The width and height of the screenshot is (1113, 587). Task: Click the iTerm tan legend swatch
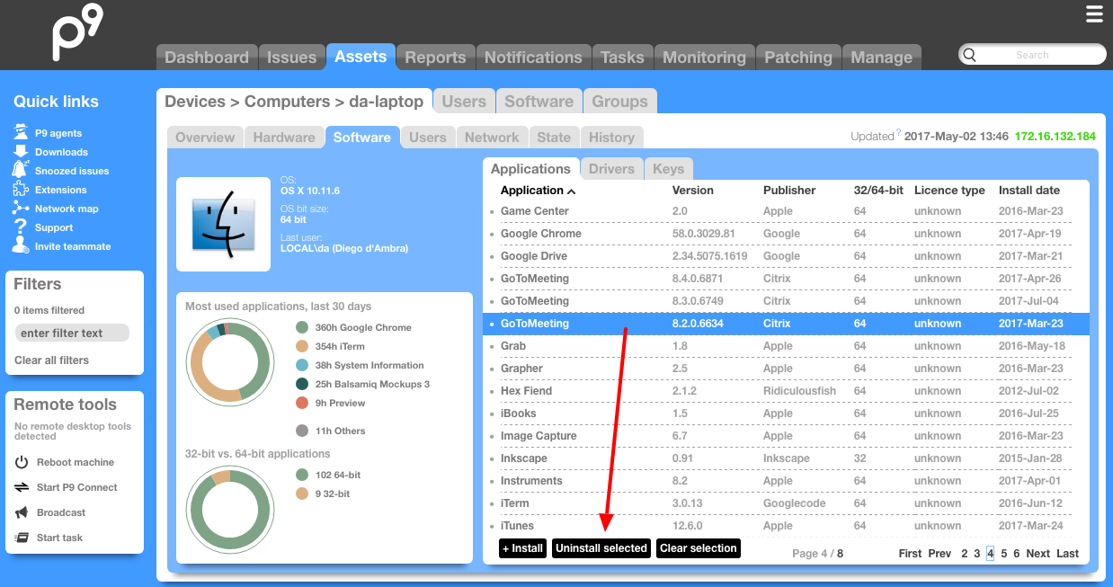tap(302, 347)
